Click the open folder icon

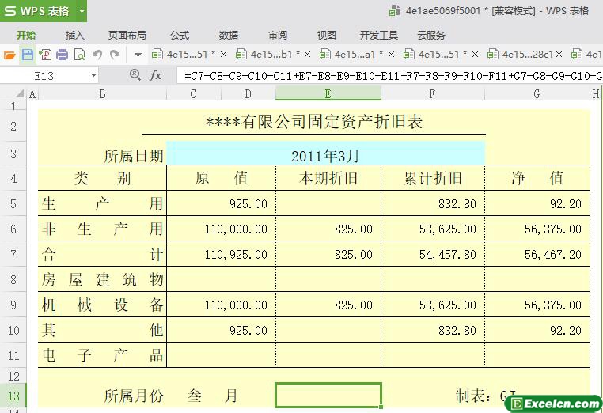(x=9, y=55)
